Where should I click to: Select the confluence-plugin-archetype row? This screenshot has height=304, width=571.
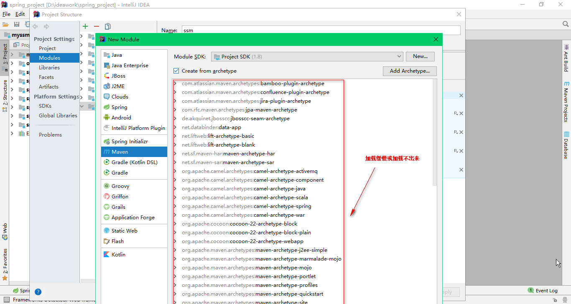255,92
